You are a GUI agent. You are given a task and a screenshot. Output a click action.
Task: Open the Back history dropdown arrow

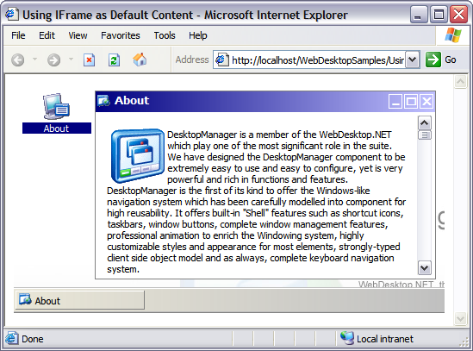(34, 59)
